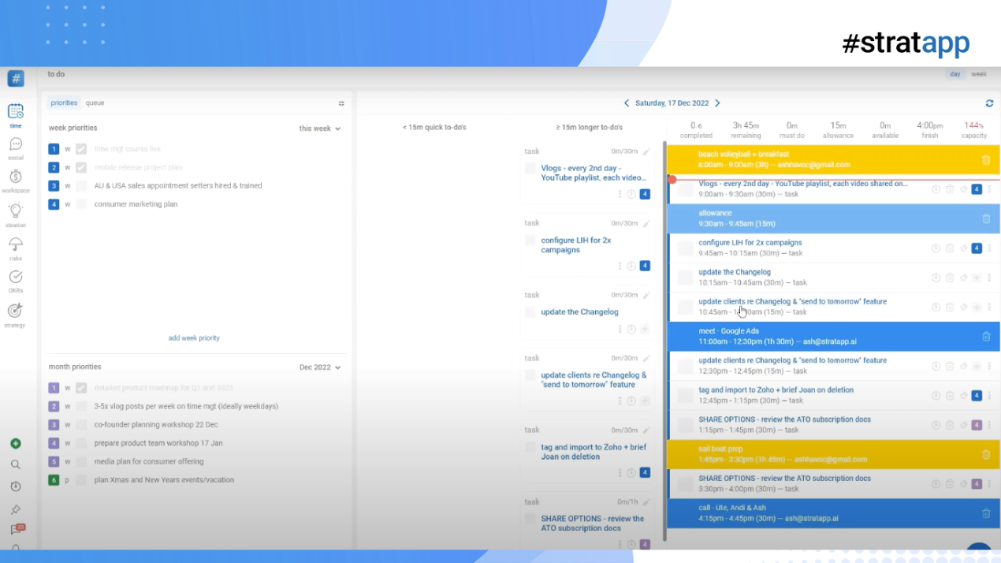Open the social module in sidebar
Image resolution: width=1001 pixels, height=563 pixels.
[16, 147]
